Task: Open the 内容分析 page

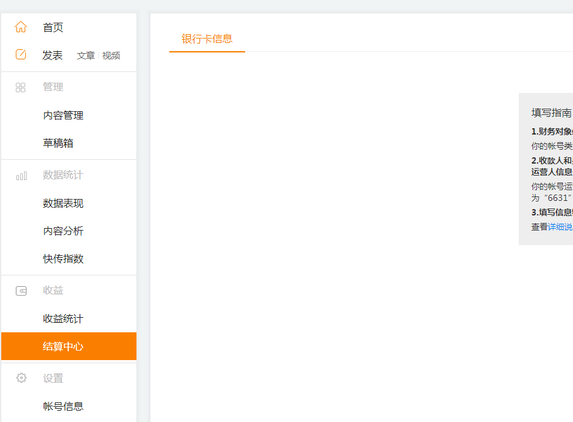Action: (64, 231)
